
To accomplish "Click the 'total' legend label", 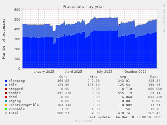I will 14,113.
